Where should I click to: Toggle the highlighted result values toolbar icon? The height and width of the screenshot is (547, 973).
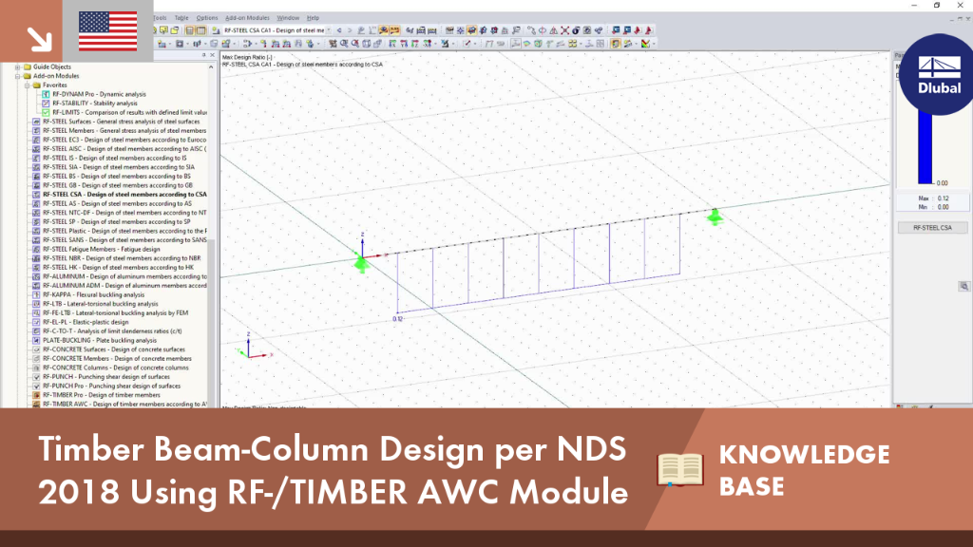[394, 30]
